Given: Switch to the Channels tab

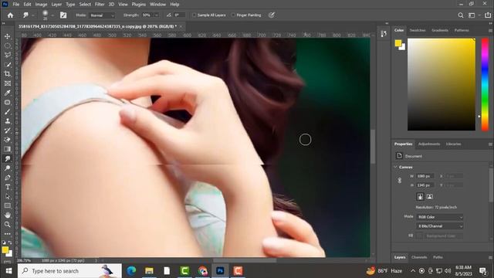Looking at the screenshot, I should [419, 257].
